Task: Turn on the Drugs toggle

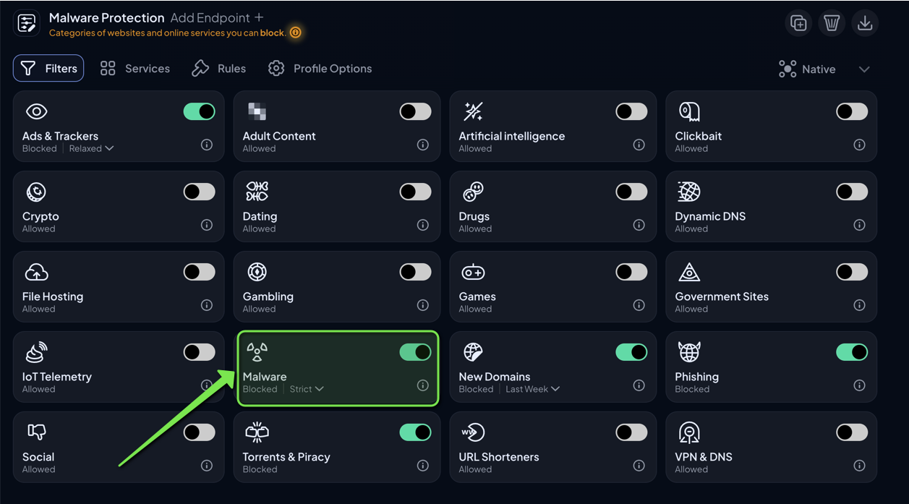Action: click(x=631, y=192)
